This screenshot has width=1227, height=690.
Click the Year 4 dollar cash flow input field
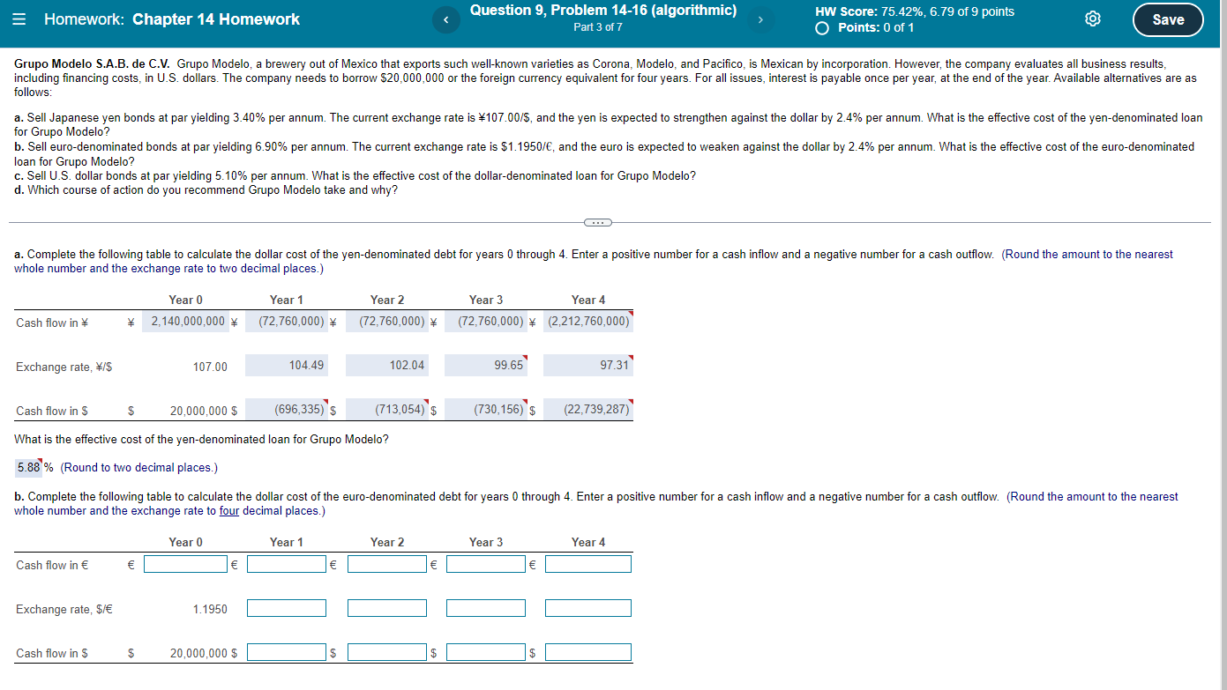[587, 651]
